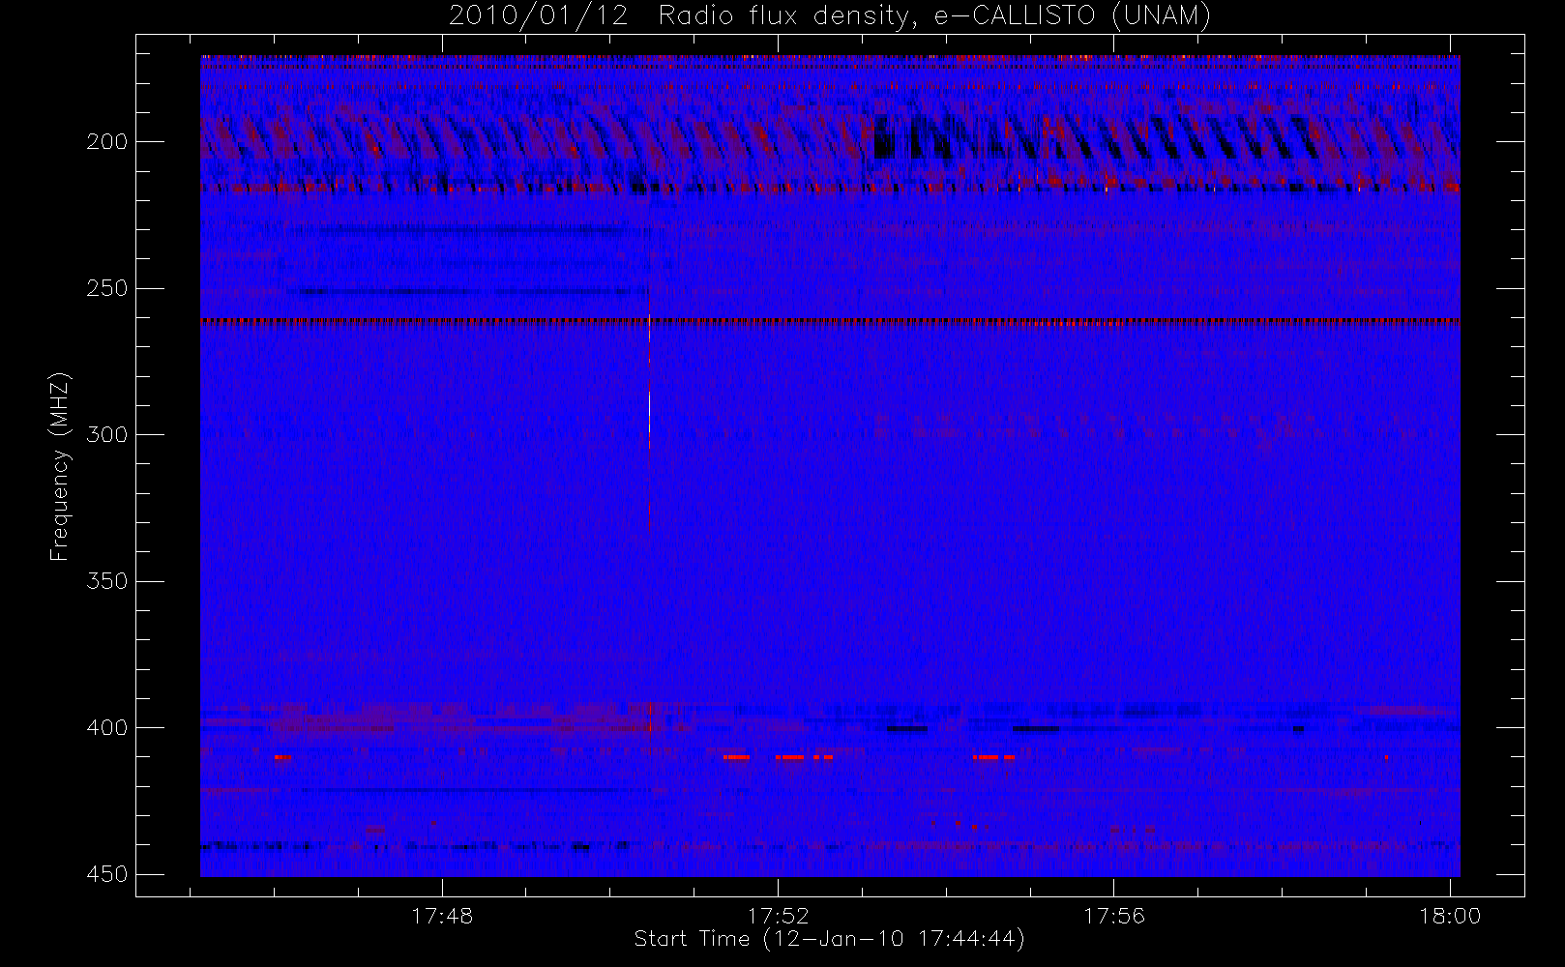The image size is (1565, 967).
Task: Click the 17:48 time tick label
Action: click(442, 916)
